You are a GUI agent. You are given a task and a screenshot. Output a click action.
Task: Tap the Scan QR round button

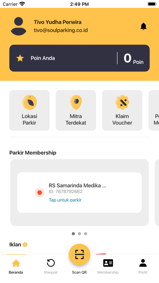point(79,254)
